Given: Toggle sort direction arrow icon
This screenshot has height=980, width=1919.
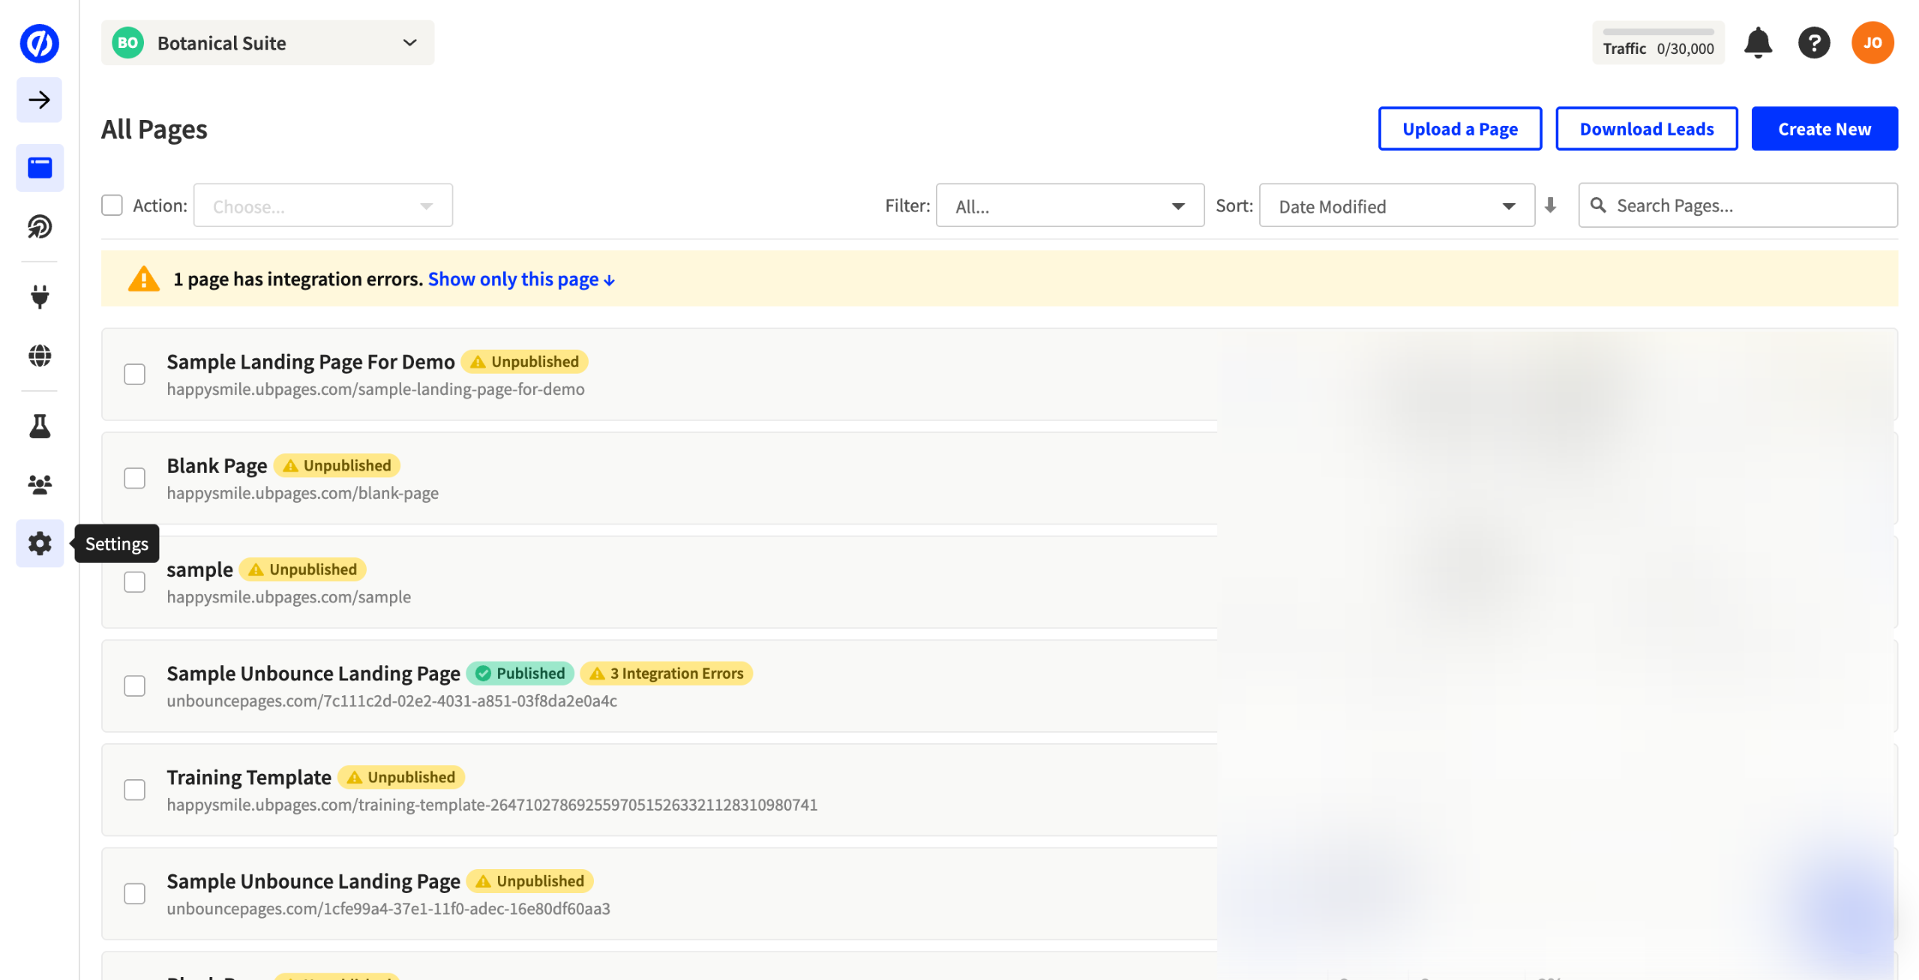Looking at the screenshot, I should pyautogui.click(x=1549, y=205).
